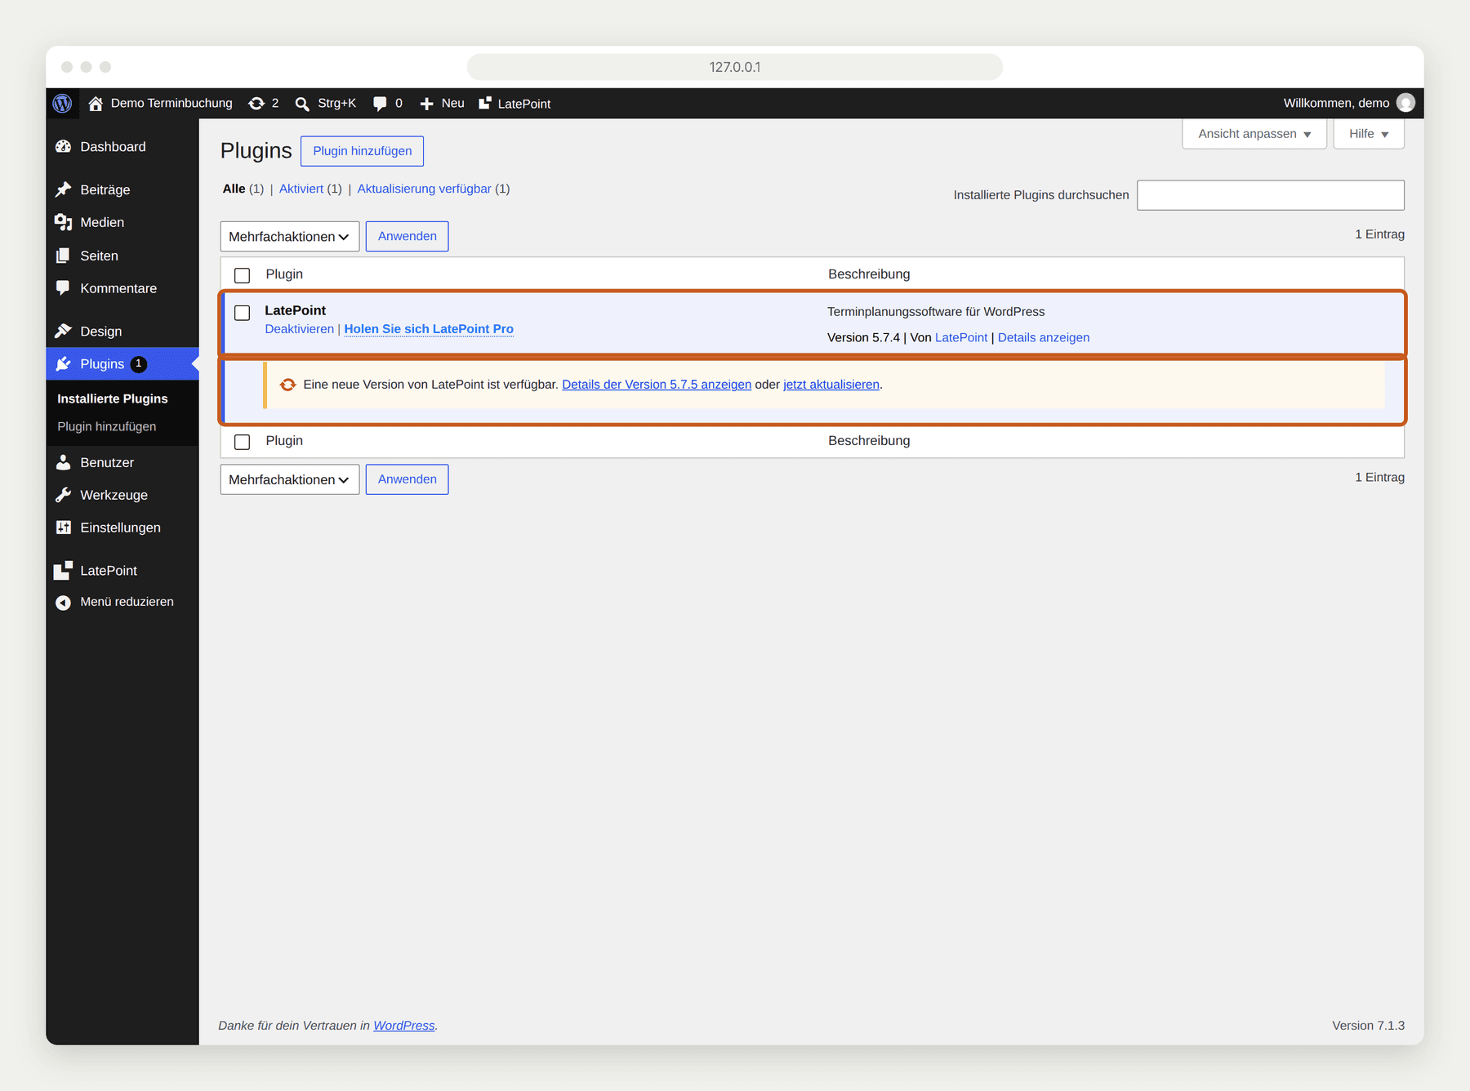This screenshot has width=1470, height=1091.
Task: Open the bottom Mehrfachaktionen dropdown
Action: click(290, 479)
